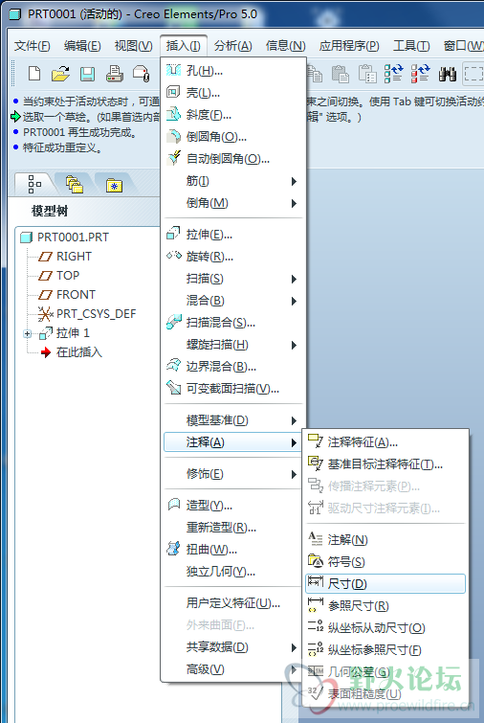Open the 编辑(E) Edit menu
Image resolution: width=484 pixels, height=723 pixels.
82,46
